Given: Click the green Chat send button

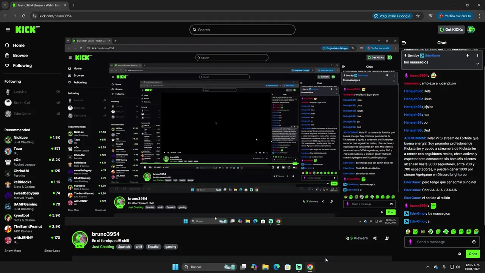Looking at the screenshot, I should [x=472, y=254].
